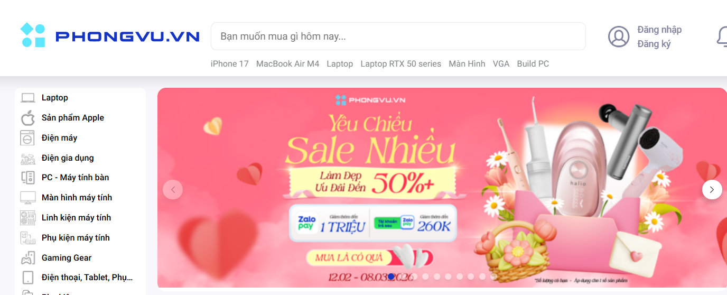Show the next banner slide arrow

[712, 189]
